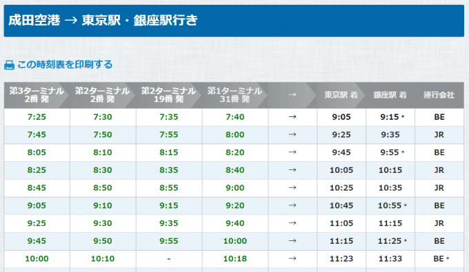
Task: Select the 運行会社 column header
Action: pos(439,95)
